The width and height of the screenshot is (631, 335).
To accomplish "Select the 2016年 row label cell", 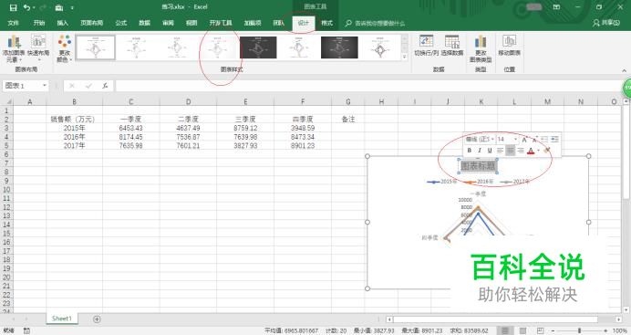I will [x=74, y=137].
